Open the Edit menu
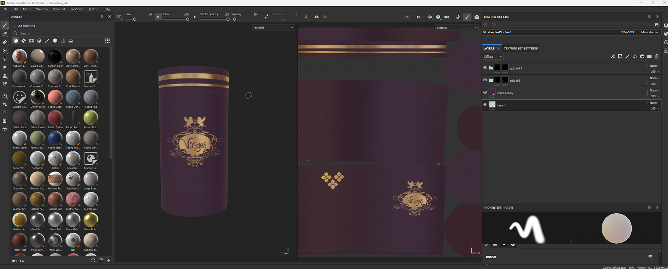The width and height of the screenshot is (668, 269). point(15,9)
